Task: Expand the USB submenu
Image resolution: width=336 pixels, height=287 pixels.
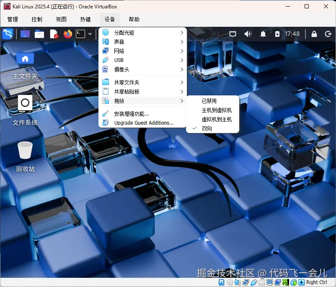Action: pyautogui.click(x=143, y=60)
